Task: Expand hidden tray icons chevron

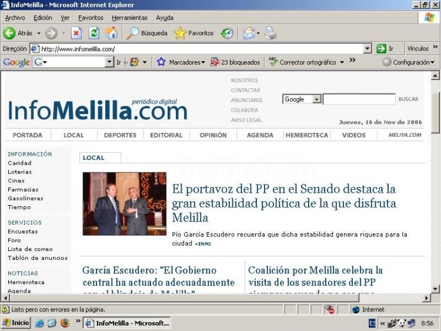Action: pyautogui.click(x=382, y=323)
